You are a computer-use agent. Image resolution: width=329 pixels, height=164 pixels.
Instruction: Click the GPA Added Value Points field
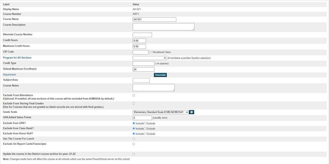tap(142, 118)
